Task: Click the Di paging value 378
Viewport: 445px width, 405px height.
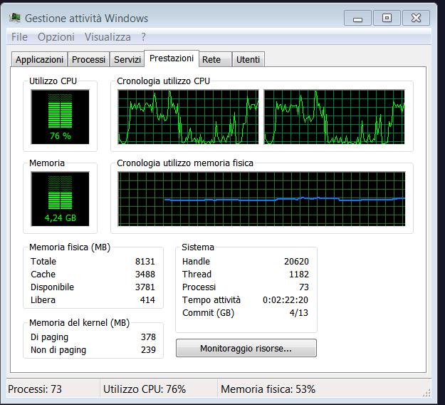Action: pyautogui.click(x=148, y=337)
